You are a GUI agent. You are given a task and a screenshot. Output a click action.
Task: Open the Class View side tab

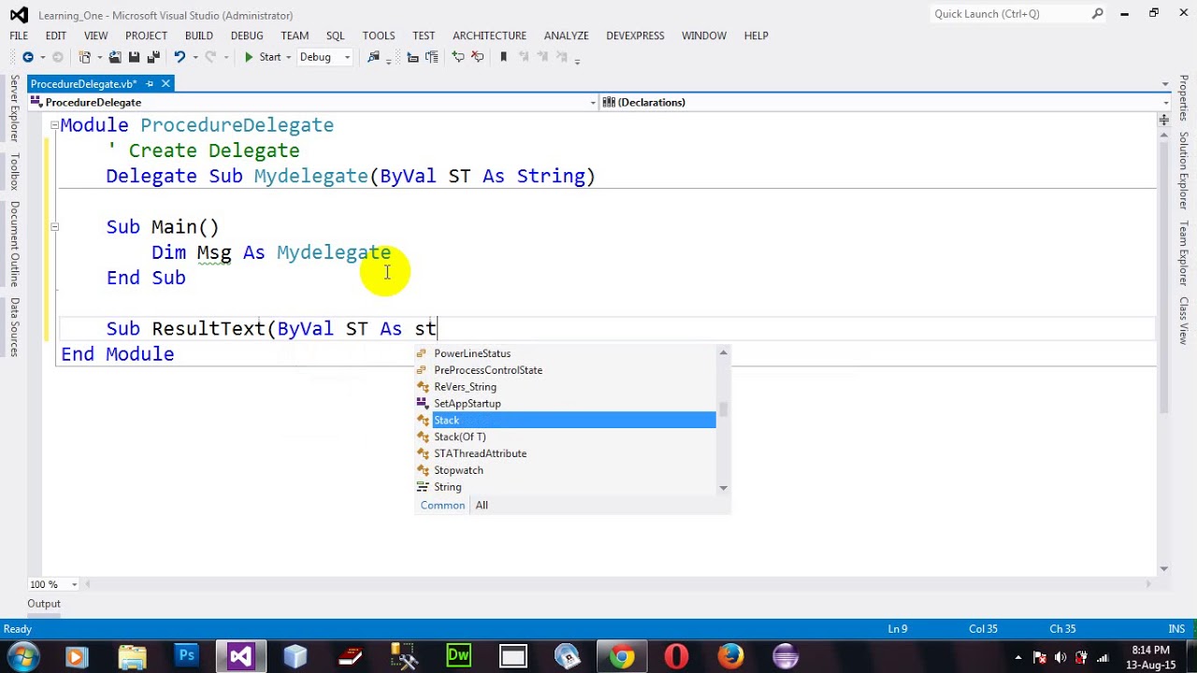1183,321
